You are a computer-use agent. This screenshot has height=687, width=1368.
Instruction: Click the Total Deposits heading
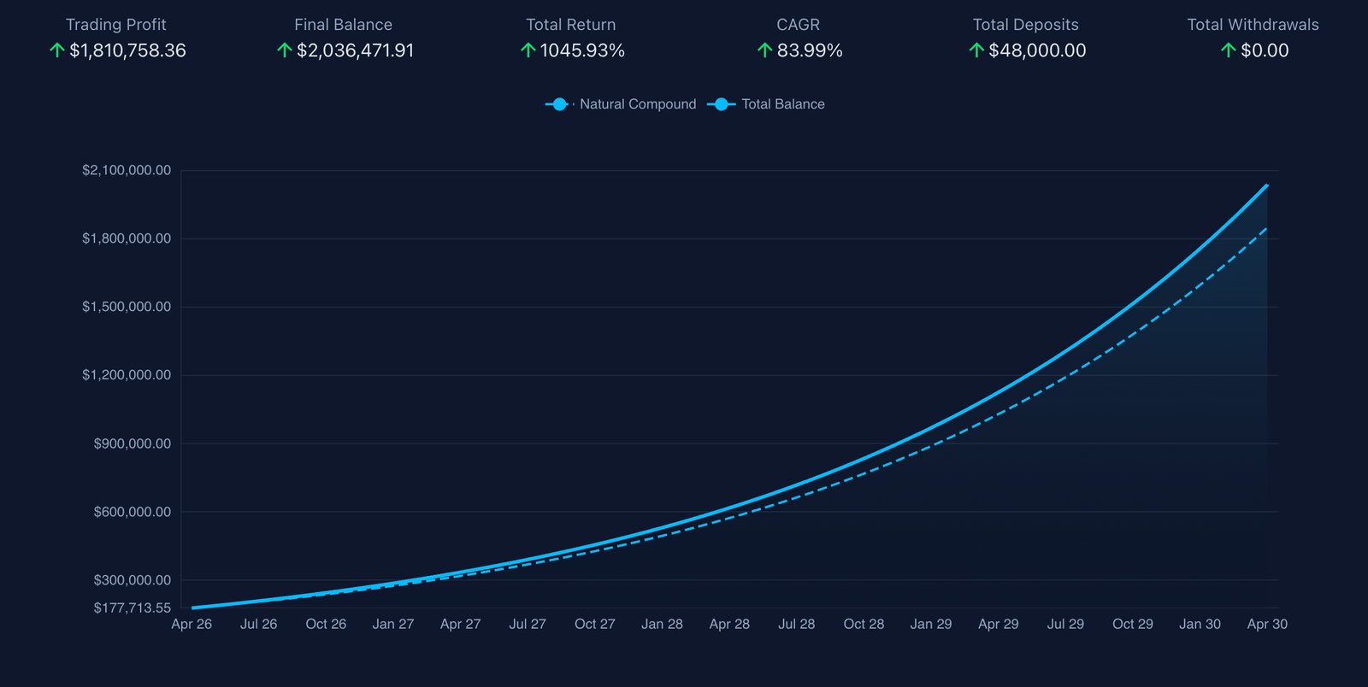(1025, 25)
